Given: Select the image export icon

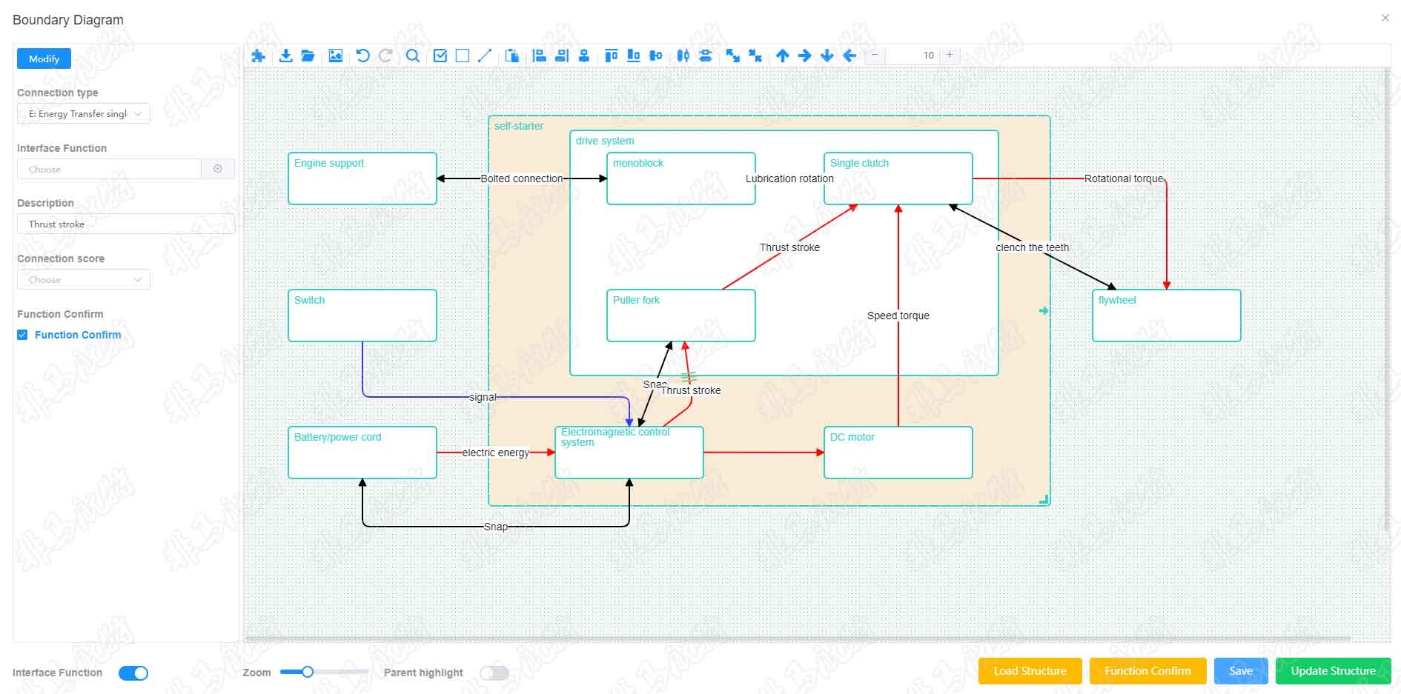Looking at the screenshot, I should coord(336,56).
